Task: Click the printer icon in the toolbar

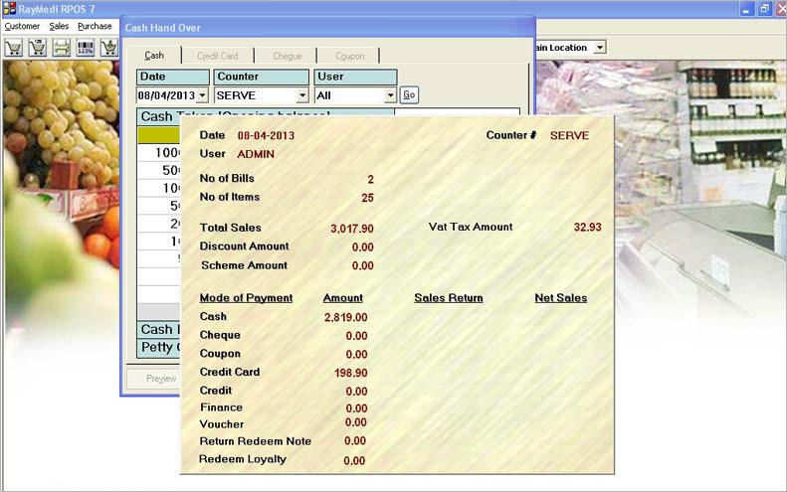Action: [62, 47]
